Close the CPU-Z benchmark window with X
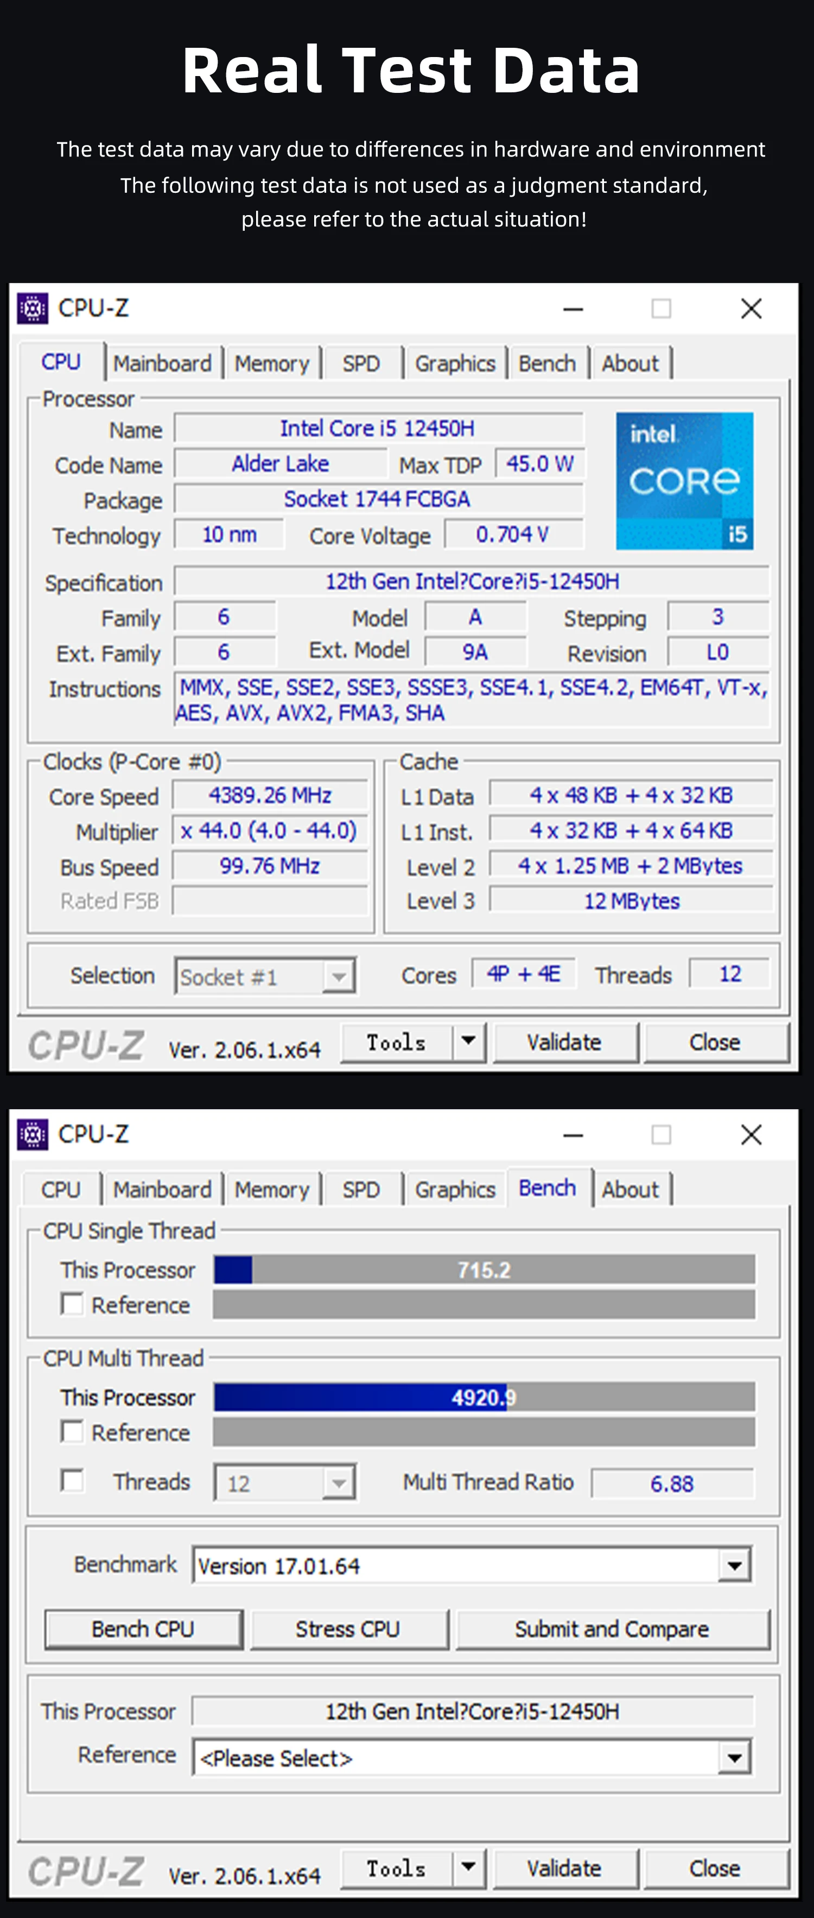This screenshot has height=1918, width=814. pyautogui.click(x=752, y=1135)
